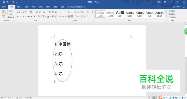This screenshot has height=99, width=187.
Task: Open the shading paint bucket color
Action: pos(82,16)
